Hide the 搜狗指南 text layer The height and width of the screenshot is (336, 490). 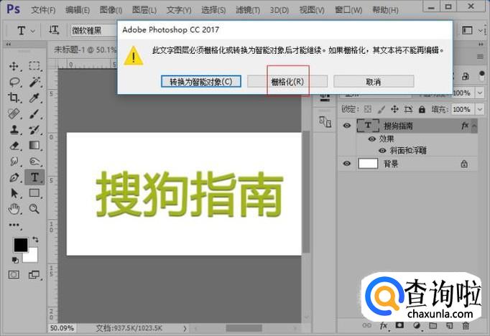click(x=346, y=126)
